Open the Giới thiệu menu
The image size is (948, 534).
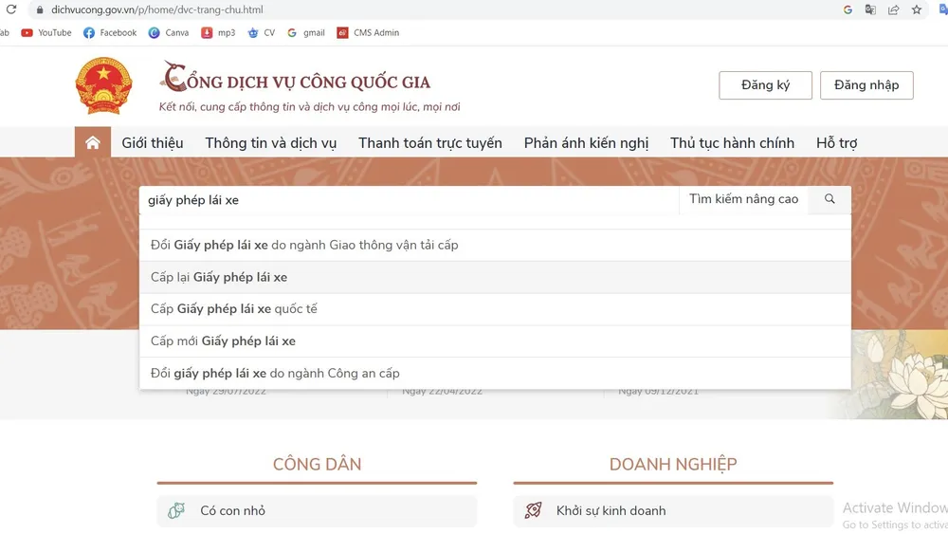point(153,142)
